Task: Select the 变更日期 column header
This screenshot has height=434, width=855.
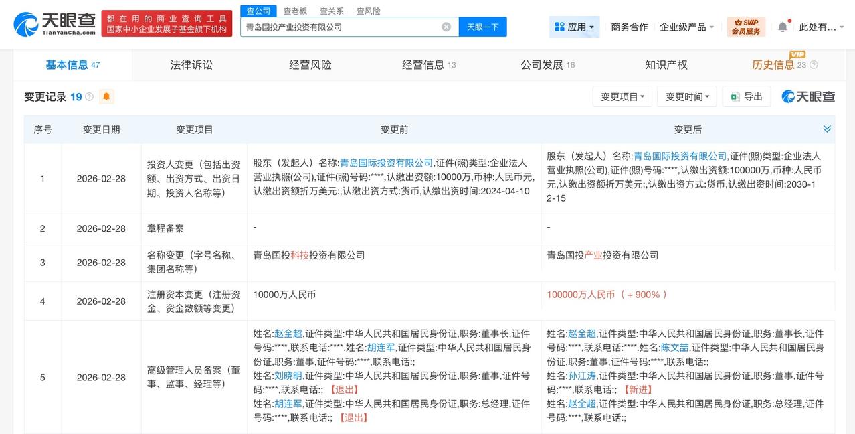Action: click(102, 129)
